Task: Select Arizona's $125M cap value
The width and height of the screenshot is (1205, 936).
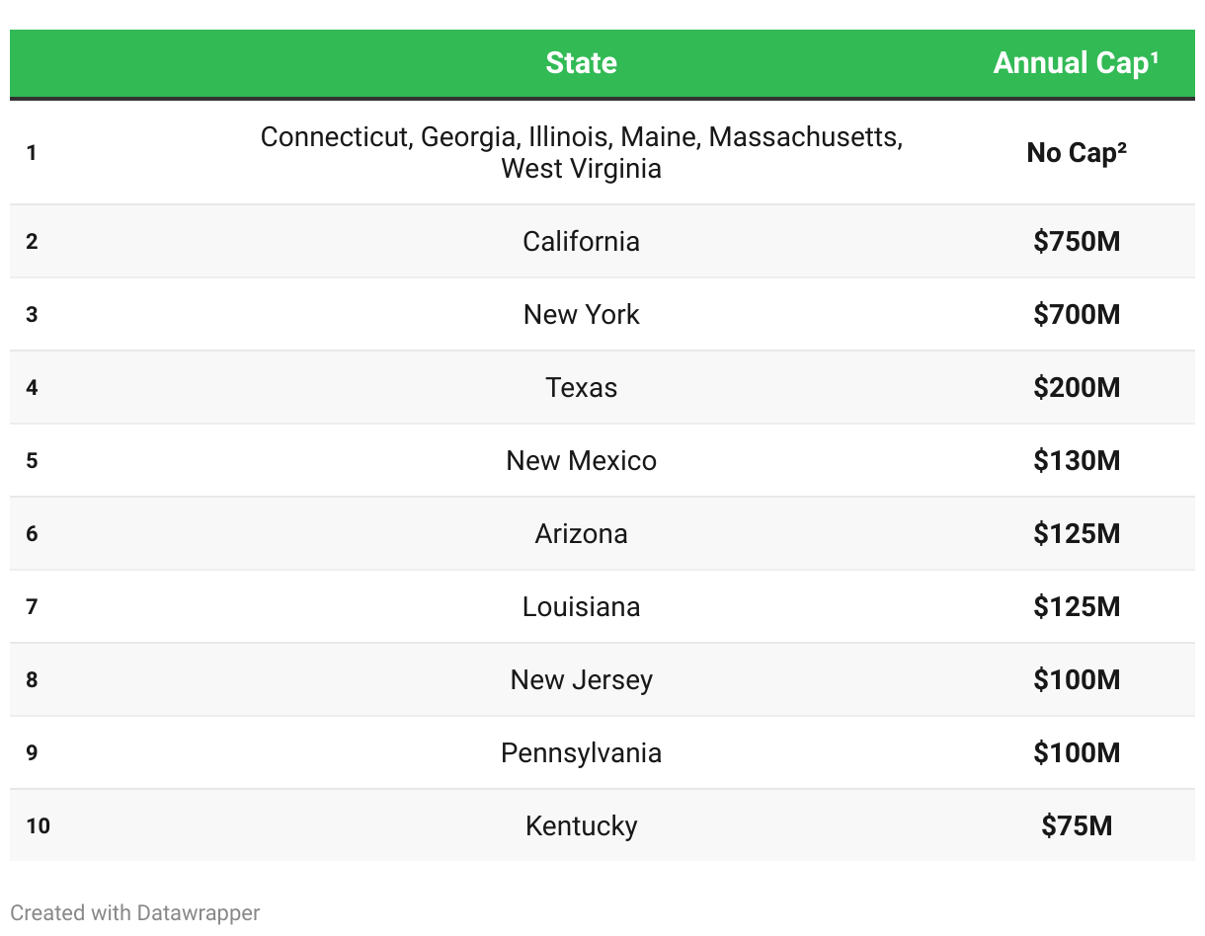Action: 1076,533
